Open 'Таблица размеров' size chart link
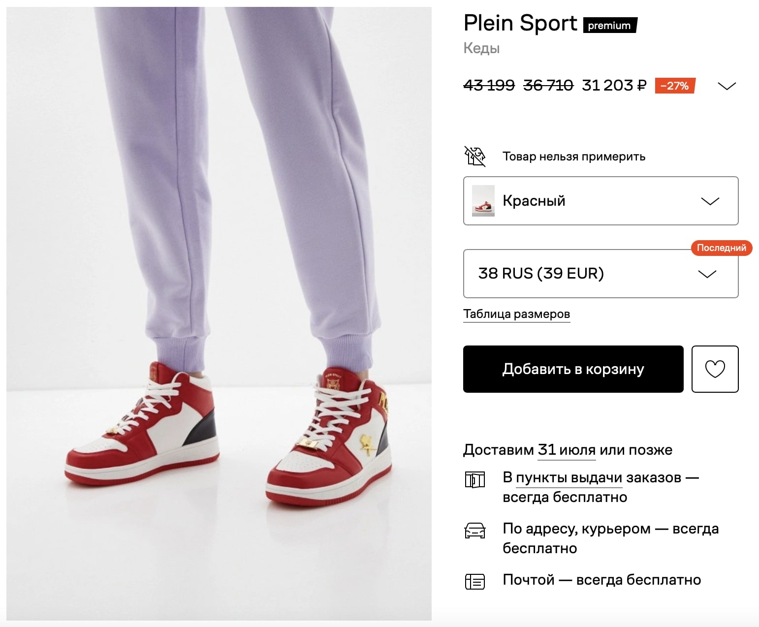 [516, 314]
